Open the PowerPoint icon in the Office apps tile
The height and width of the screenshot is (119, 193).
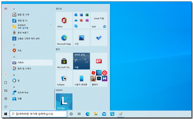tap(81, 20)
